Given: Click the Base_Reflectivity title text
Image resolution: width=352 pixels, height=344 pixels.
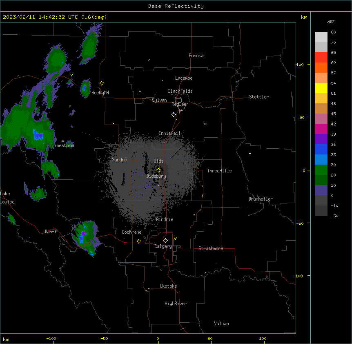Looking at the screenshot, I should point(176,6).
